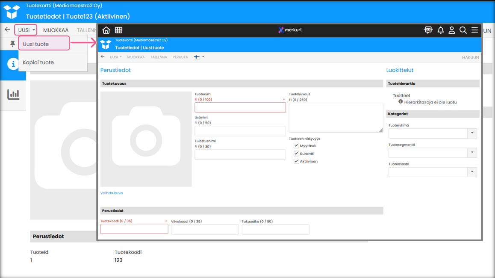Click the pin icon in sidebar
This screenshot has height=278, width=495.
click(x=12, y=44)
